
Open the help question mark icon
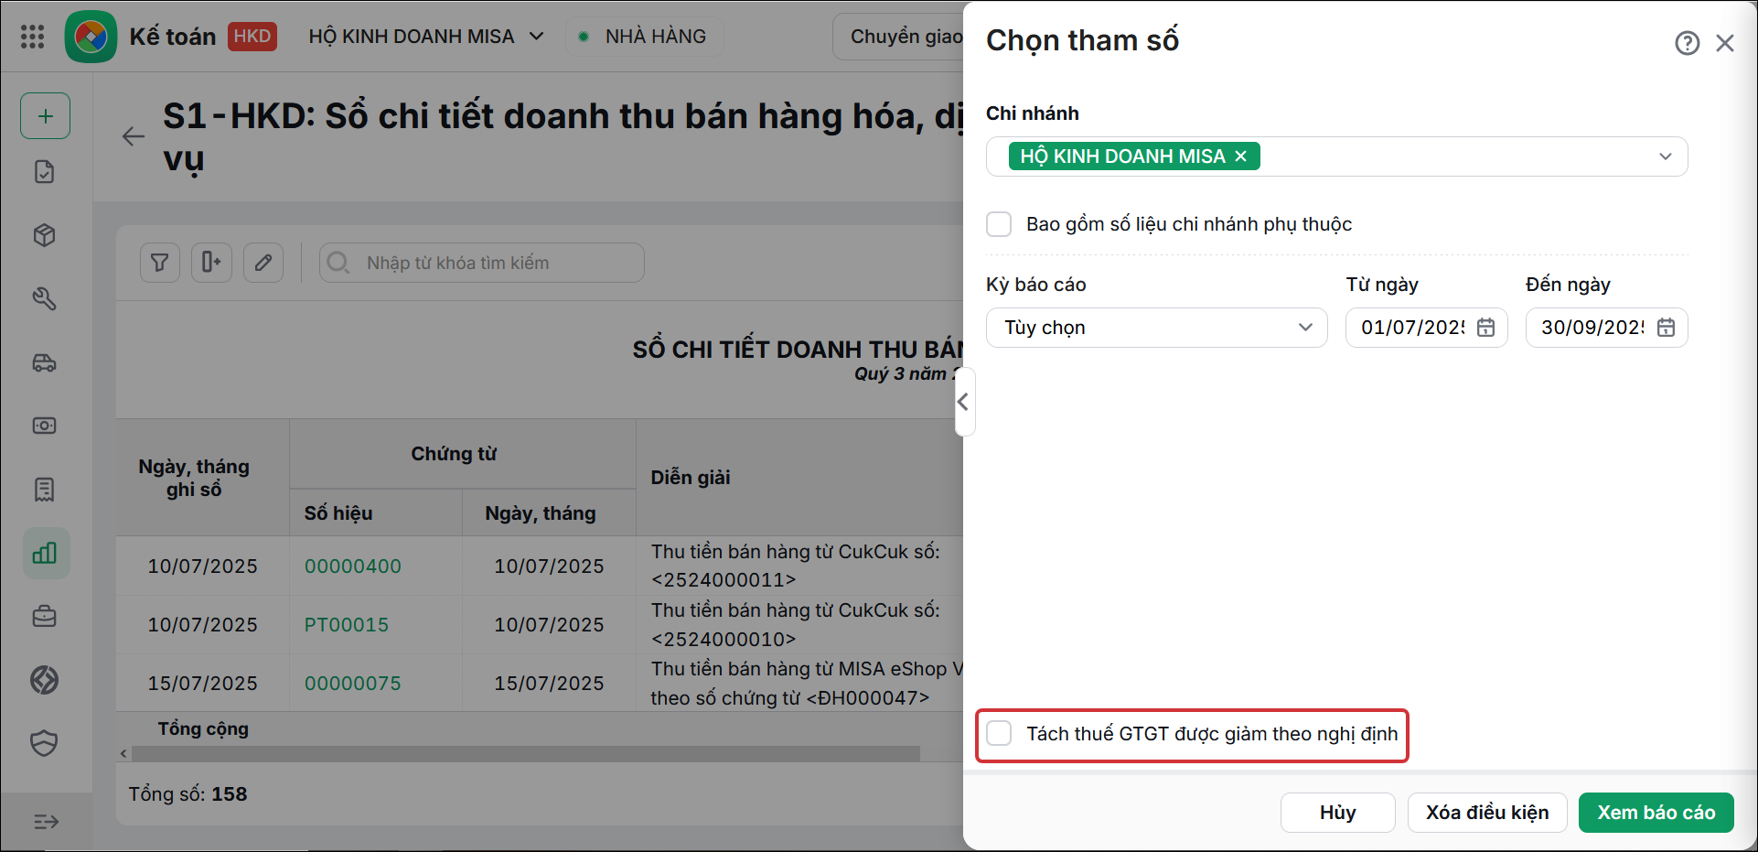1688,43
